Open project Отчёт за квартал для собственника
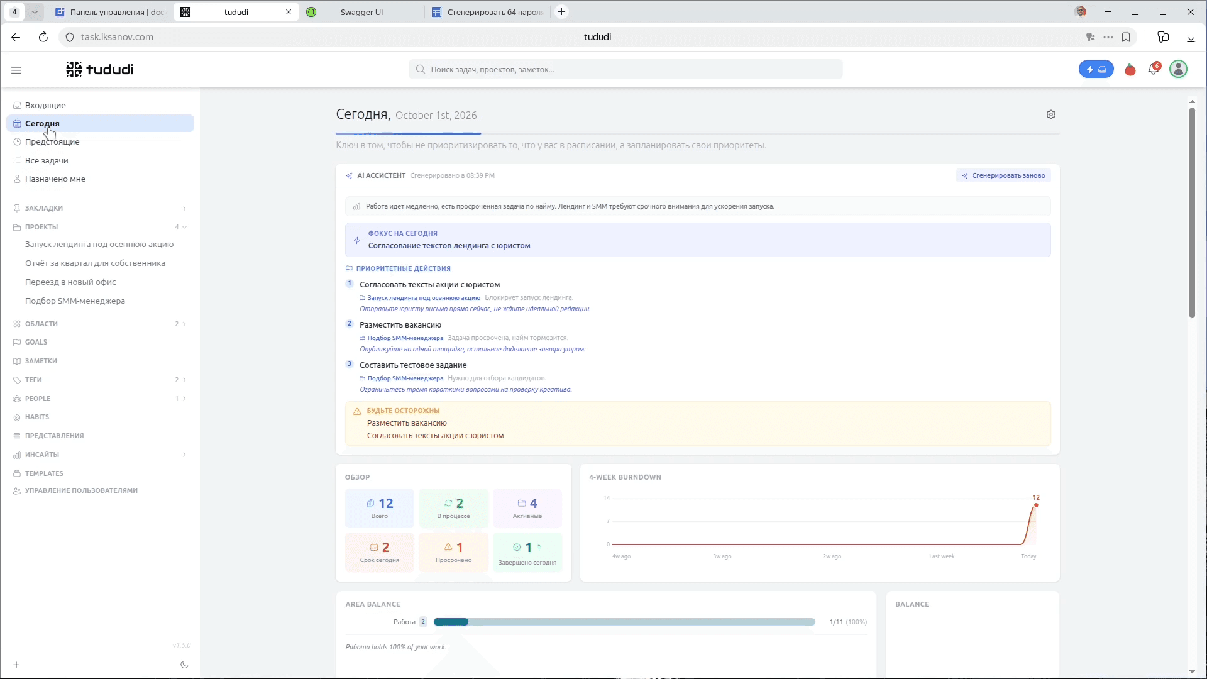The height and width of the screenshot is (679, 1207). (x=95, y=263)
